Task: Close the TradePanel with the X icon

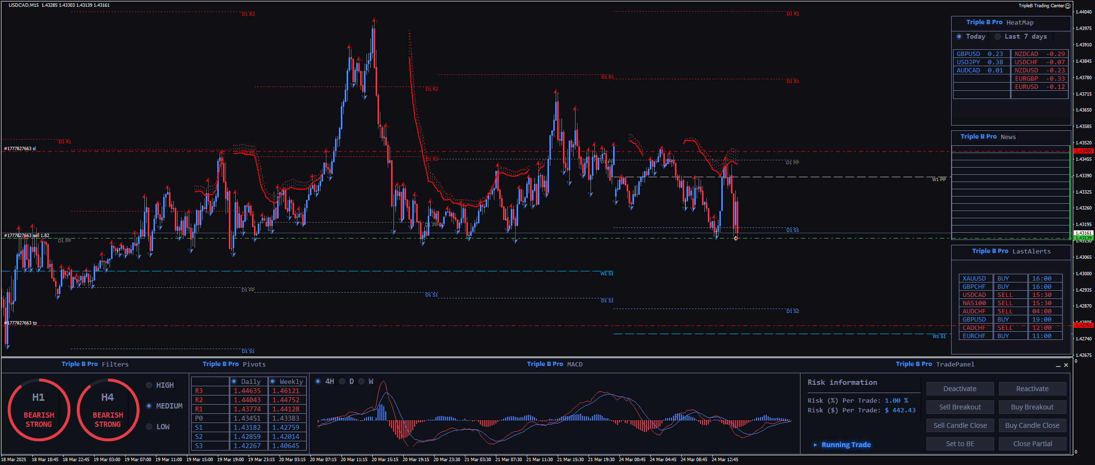Action: click(x=1066, y=365)
